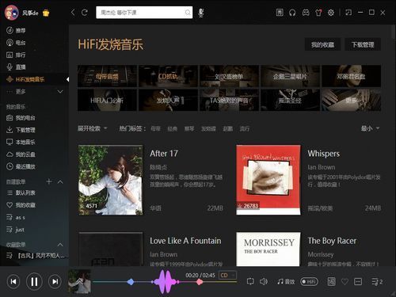Refresh the current page
This screenshot has height=297, width=396.
pyautogui.click(x=85, y=13)
